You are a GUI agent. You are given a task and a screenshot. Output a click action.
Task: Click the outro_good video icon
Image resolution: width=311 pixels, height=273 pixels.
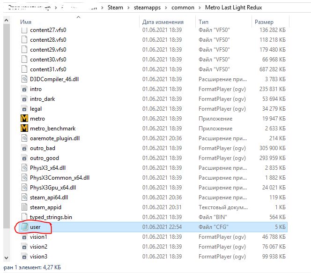[24, 158]
